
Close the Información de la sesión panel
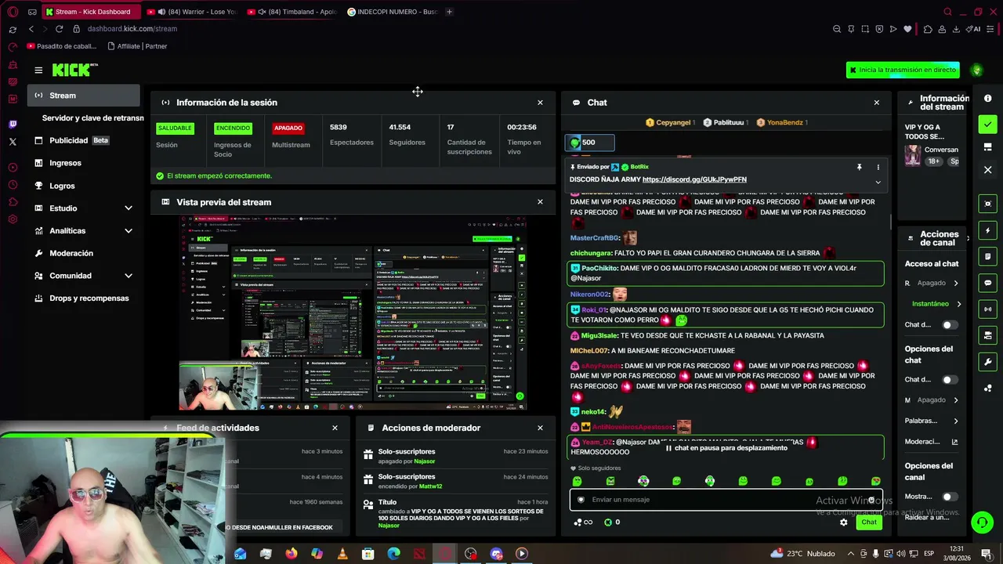click(x=540, y=103)
